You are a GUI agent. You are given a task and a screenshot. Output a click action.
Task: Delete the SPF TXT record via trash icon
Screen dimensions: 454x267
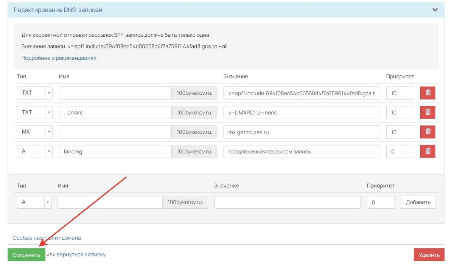(x=428, y=93)
